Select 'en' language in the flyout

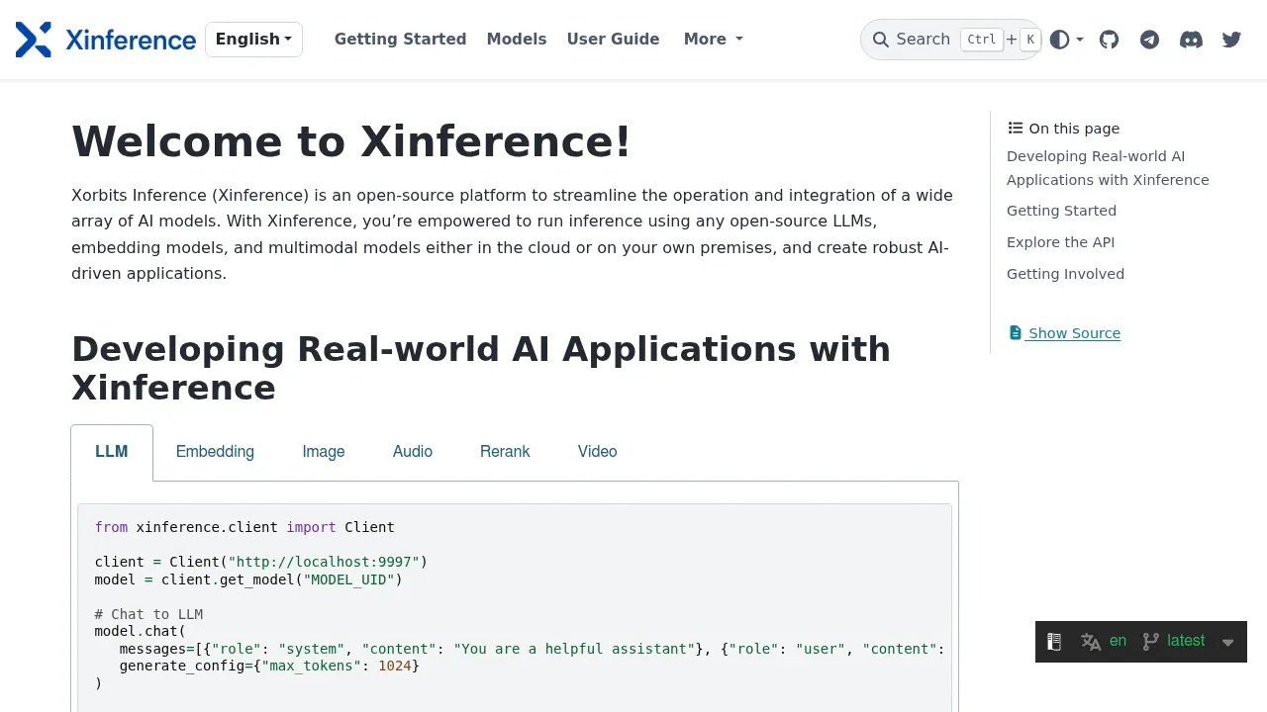pos(1118,641)
